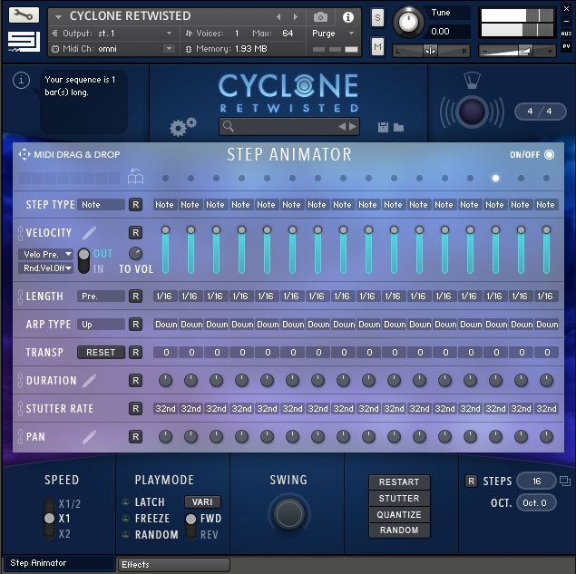Image resolution: width=576 pixels, height=574 pixels.
Task: Click the MIDI Drag & Drop icon
Action: point(24,154)
